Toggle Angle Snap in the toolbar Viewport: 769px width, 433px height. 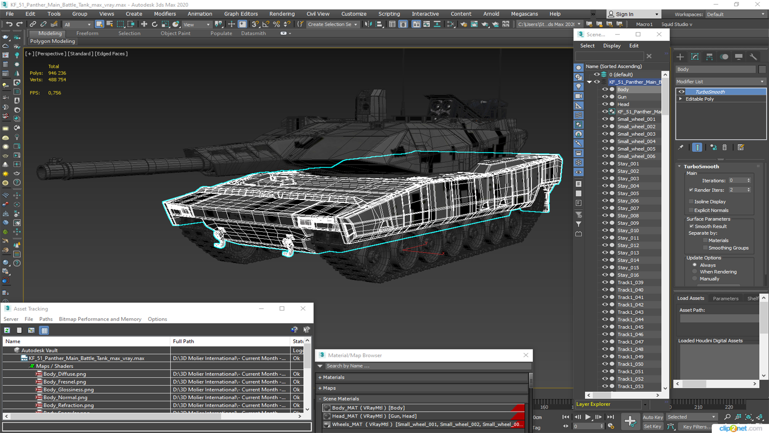(266, 24)
